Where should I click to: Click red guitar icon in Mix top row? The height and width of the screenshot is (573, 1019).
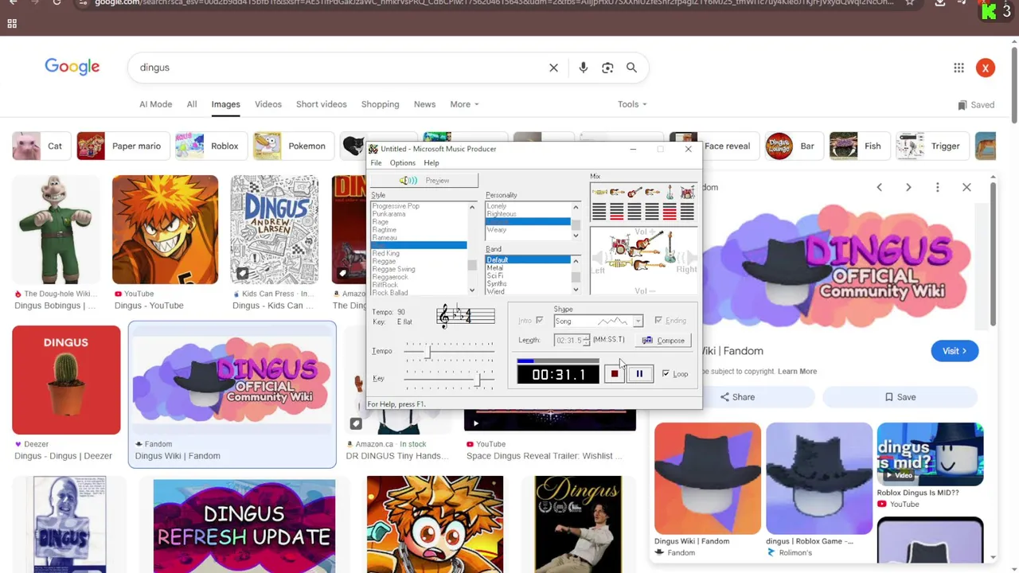click(634, 192)
